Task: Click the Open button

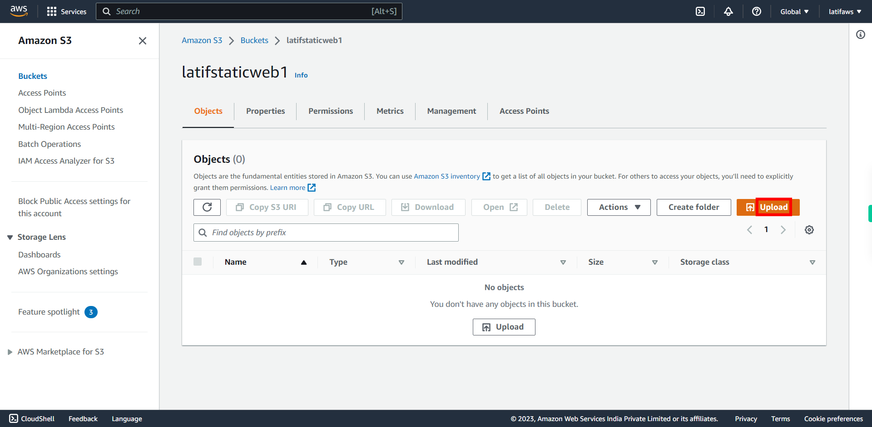Action: click(x=499, y=207)
